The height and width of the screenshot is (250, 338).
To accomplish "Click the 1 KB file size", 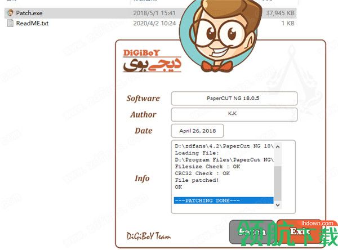I will [x=288, y=23].
